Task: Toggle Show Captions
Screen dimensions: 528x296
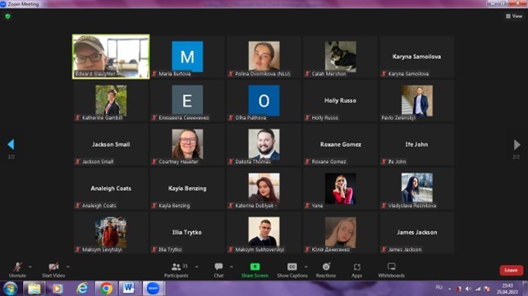Action: (x=292, y=270)
